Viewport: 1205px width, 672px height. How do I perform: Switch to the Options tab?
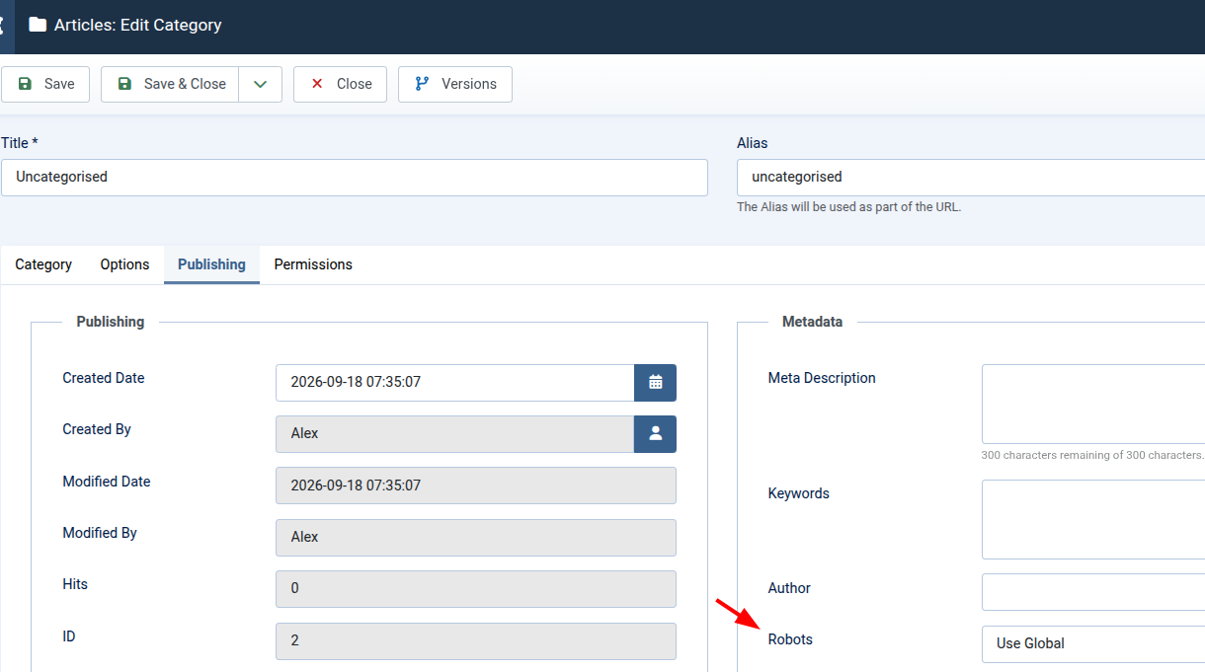pyautogui.click(x=124, y=264)
